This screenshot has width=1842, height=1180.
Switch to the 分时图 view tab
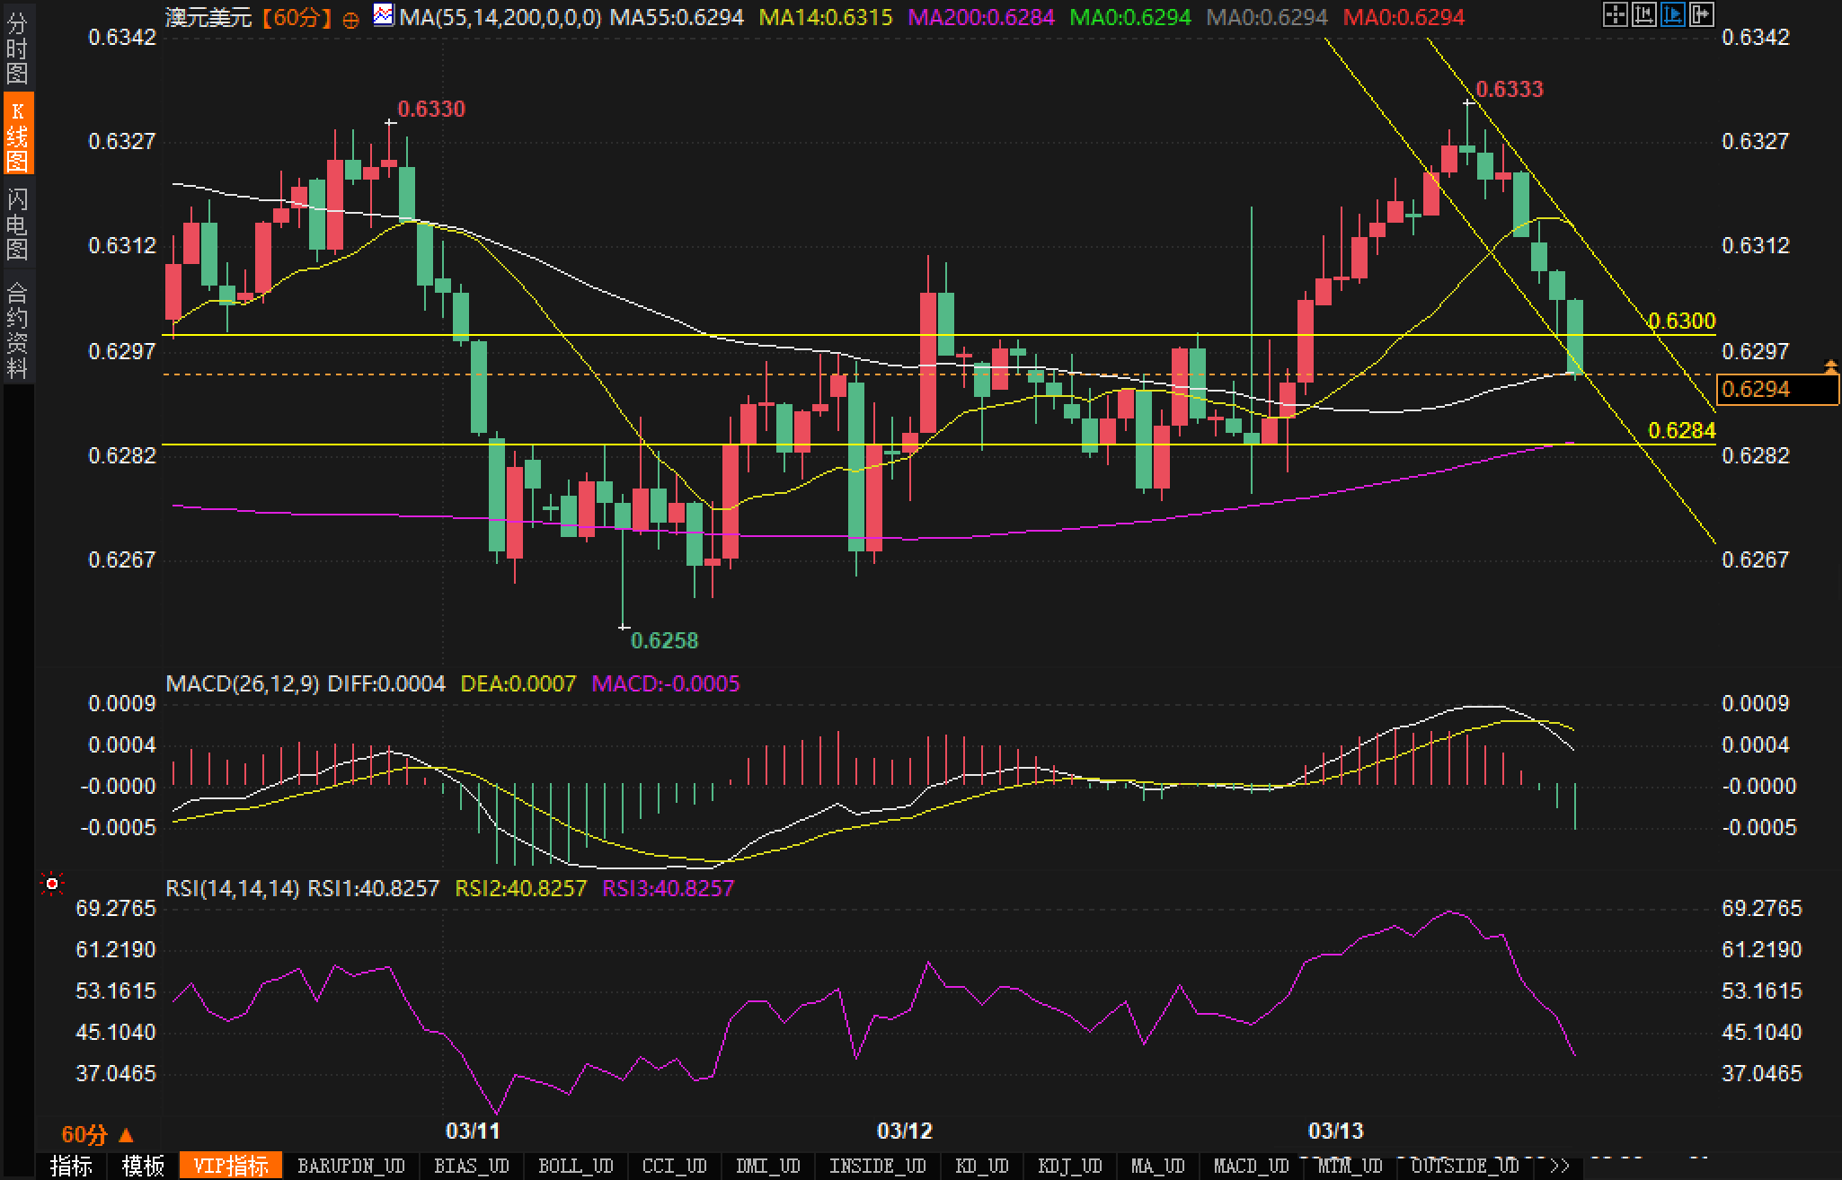[x=17, y=47]
